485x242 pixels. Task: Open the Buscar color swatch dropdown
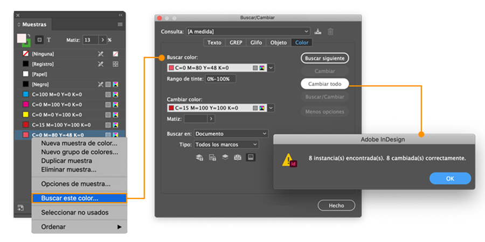(x=271, y=68)
